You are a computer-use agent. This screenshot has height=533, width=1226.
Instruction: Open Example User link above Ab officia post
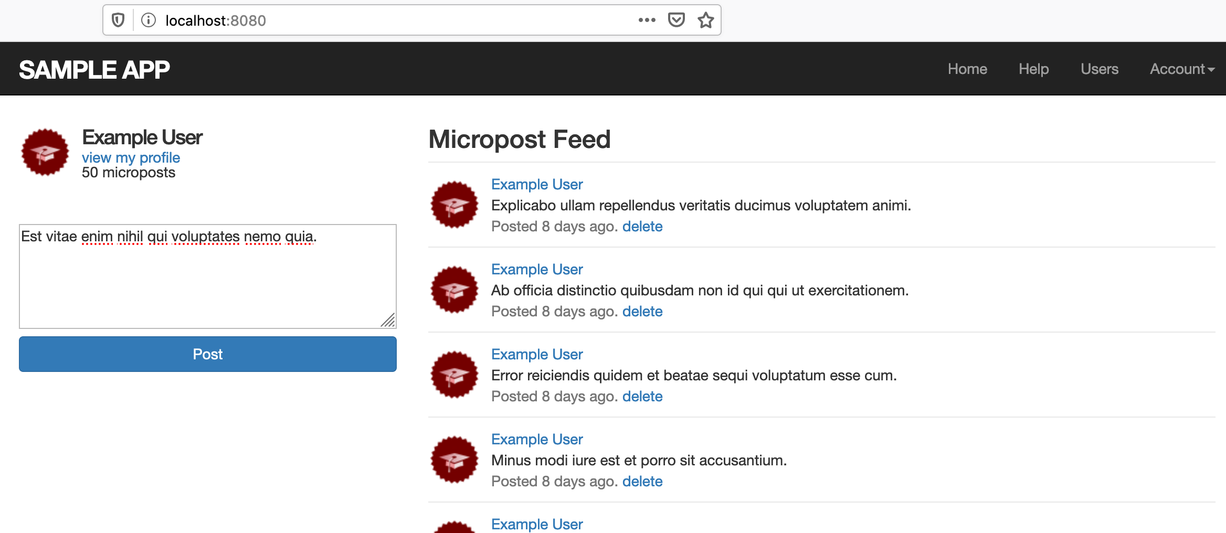click(x=537, y=269)
